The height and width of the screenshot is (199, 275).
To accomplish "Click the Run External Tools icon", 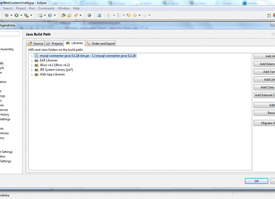I will tap(26, 16).
